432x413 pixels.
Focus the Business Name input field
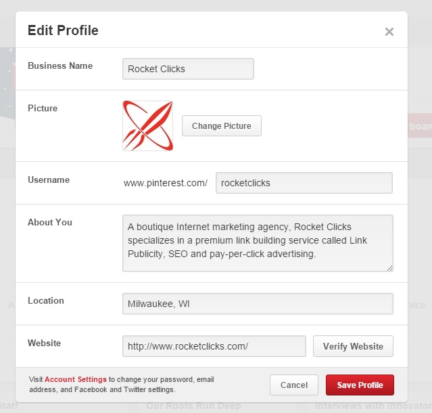pyautogui.click(x=188, y=69)
